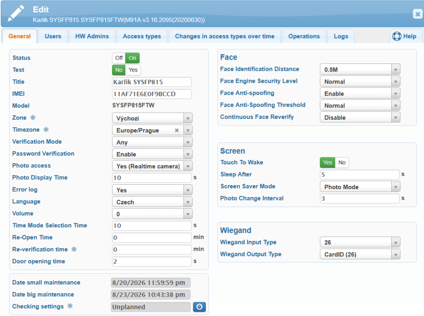Switch to the Users tab

[x=53, y=36]
